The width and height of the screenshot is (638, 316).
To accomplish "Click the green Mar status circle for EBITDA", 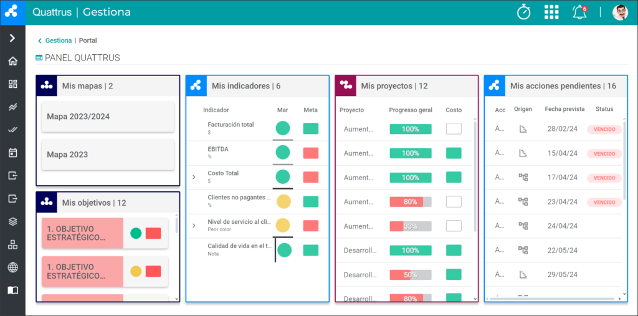I will 283,153.
